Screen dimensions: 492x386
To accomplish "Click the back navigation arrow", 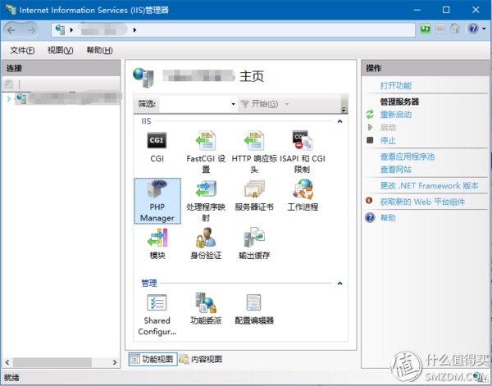I will pos(11,30).
